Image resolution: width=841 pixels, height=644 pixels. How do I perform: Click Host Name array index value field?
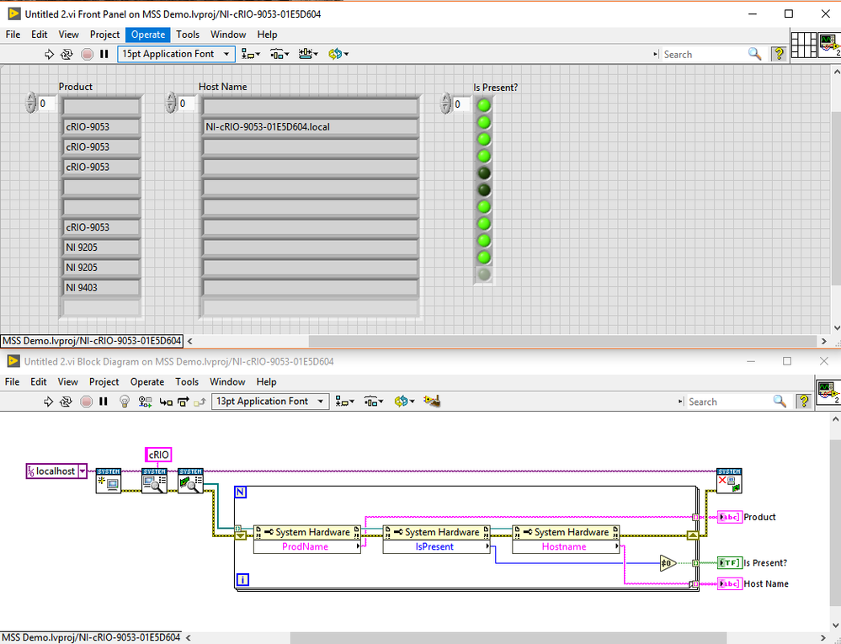pyautogui.click(x=186, y=103)
